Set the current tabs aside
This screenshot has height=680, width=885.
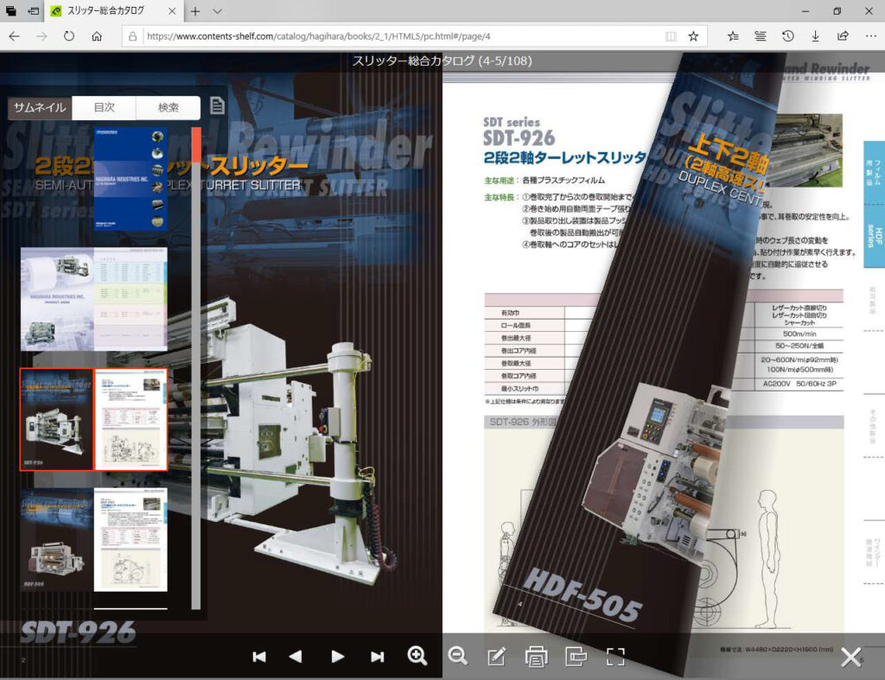(x=34, y=11)
